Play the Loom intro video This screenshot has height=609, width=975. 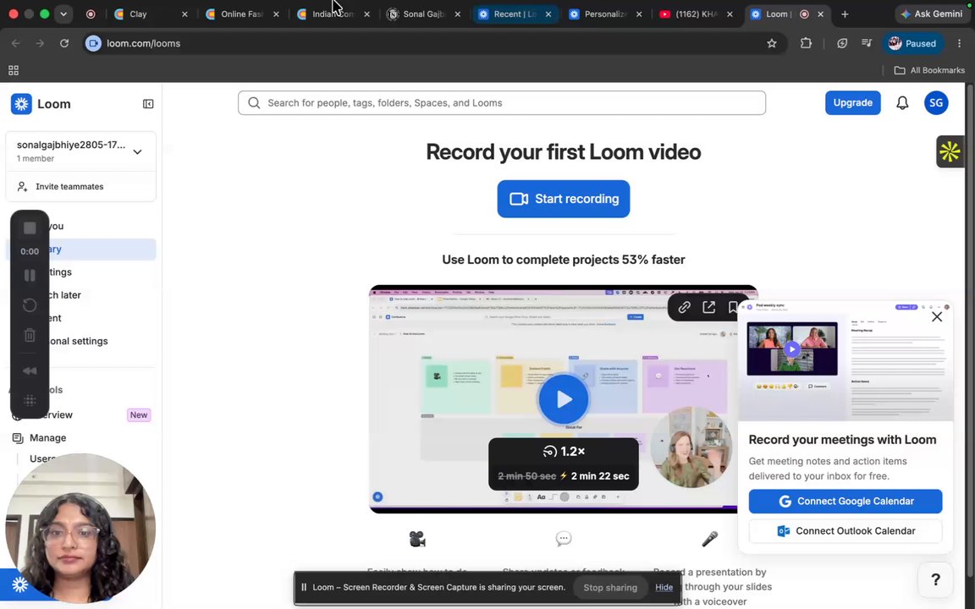click(x=564, y=399)
